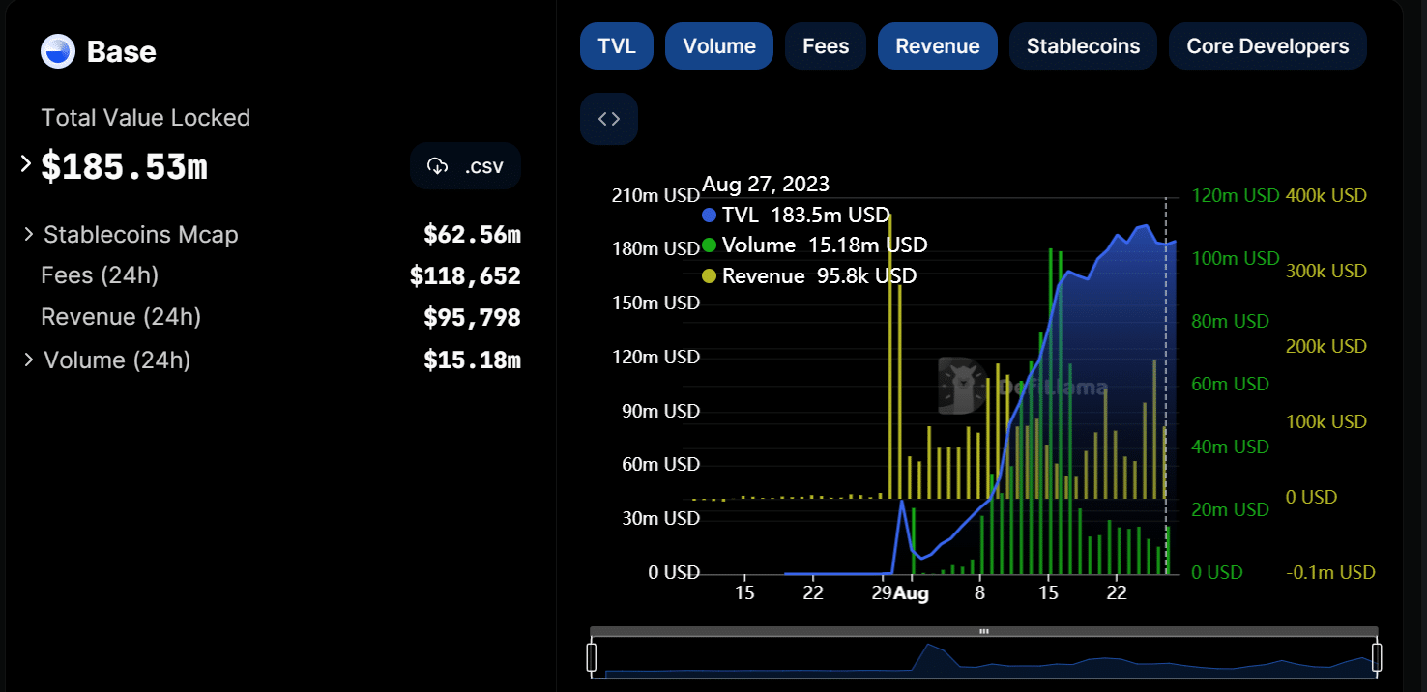
Task: Enable the Fees chart series
Action: (x=825, y=46)
